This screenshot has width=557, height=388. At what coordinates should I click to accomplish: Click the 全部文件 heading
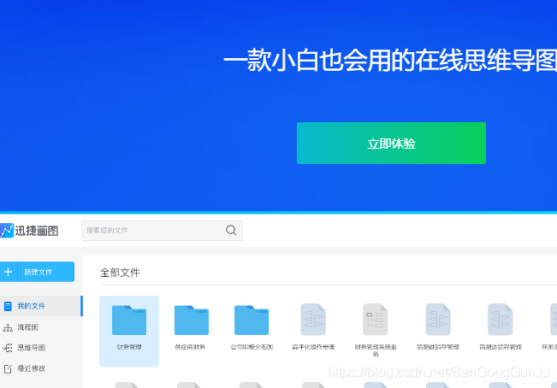(120, 273)
